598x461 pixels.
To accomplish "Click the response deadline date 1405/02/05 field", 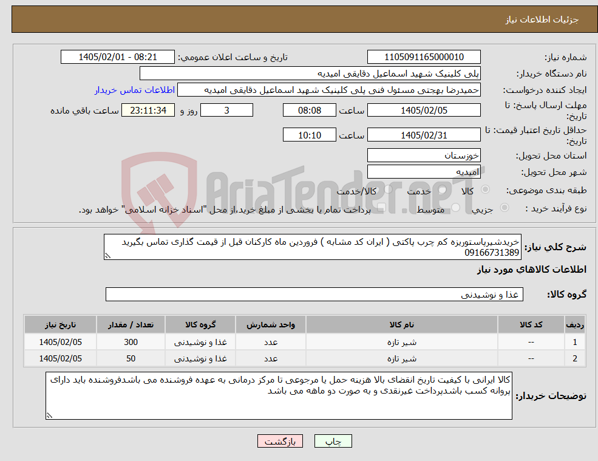I will [x=424, y=111].
